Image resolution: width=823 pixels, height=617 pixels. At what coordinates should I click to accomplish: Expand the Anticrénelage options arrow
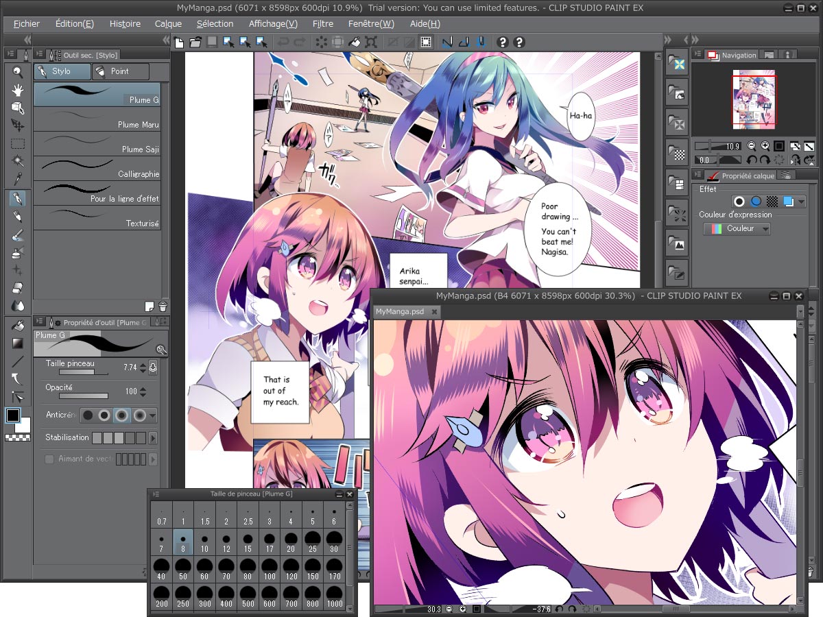pos(153,415)
